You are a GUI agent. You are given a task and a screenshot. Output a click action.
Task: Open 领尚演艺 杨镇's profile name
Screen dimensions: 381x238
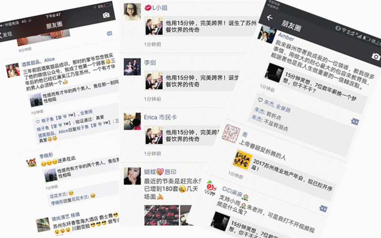[x=66, y=217]
